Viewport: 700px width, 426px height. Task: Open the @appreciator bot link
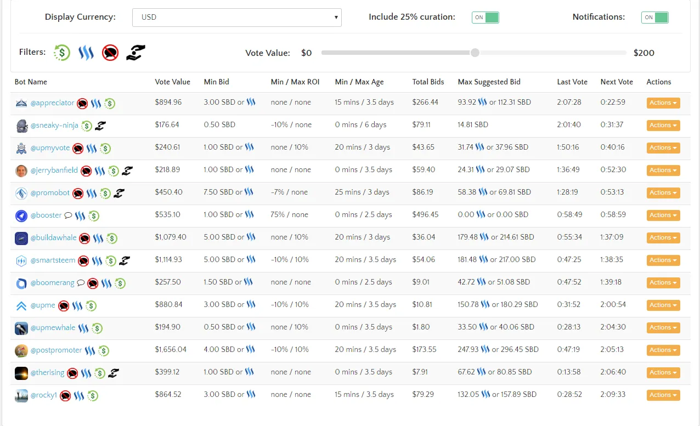click(x=52, y=103)
